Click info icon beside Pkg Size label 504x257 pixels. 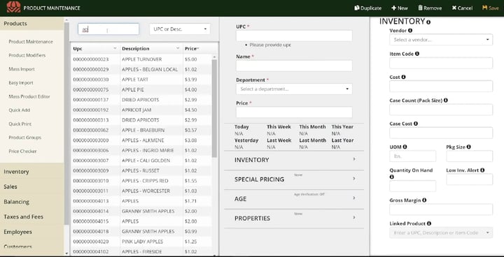click(x=468, y=147)
